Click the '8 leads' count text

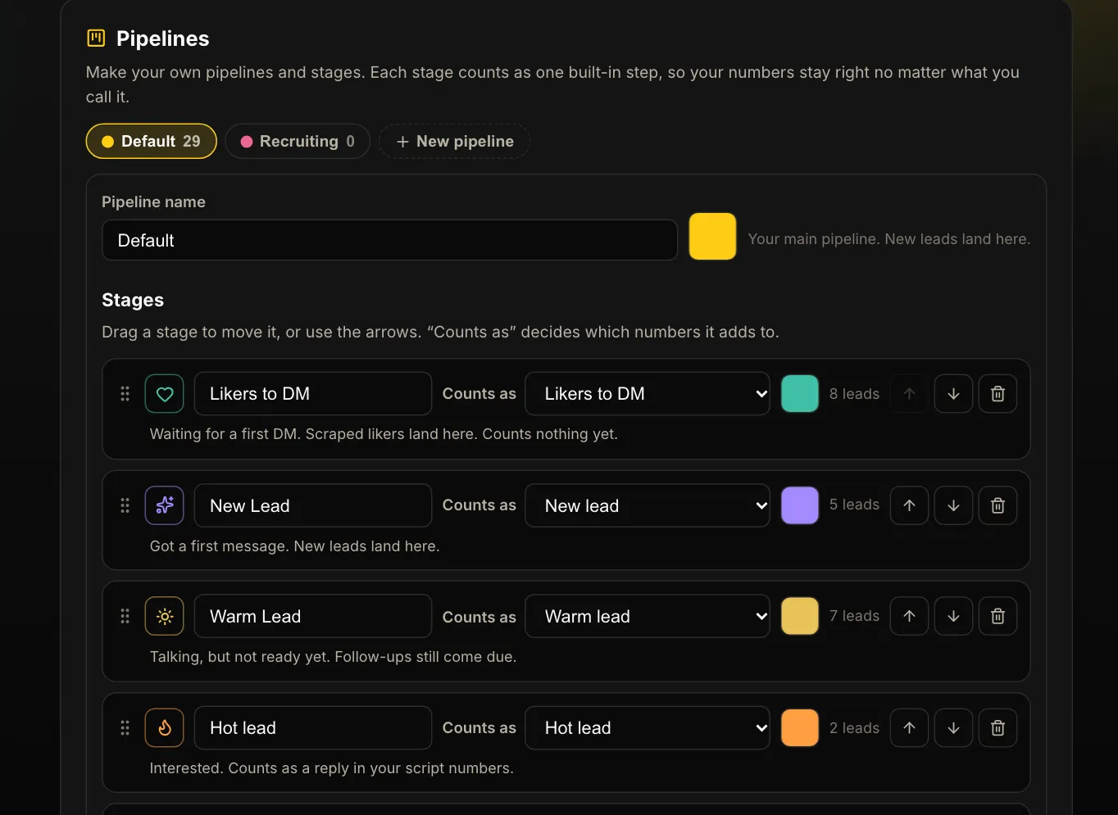tap(854, 394)
